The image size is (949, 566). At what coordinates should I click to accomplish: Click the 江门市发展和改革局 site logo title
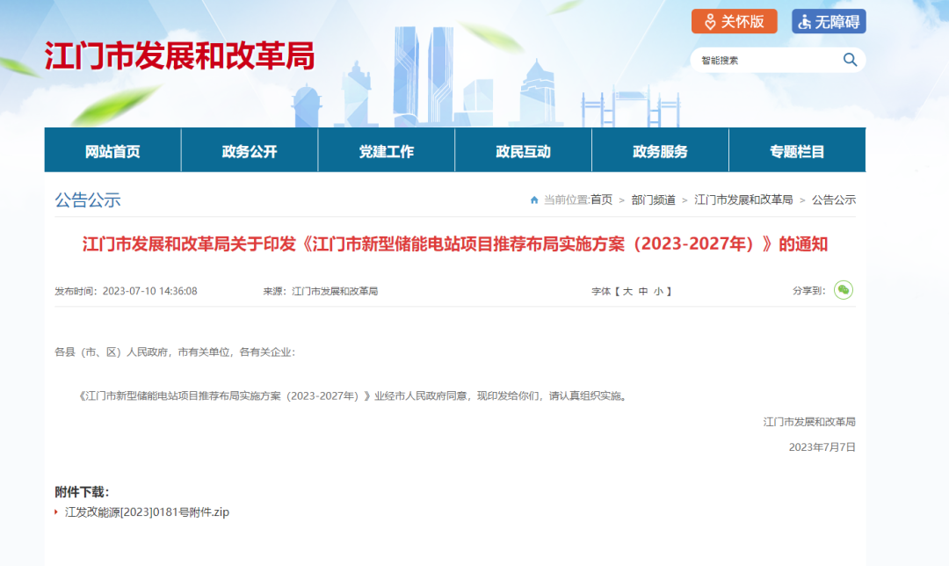pos(179,56)
